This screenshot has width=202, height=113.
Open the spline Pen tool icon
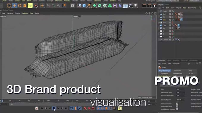point(89,6)
